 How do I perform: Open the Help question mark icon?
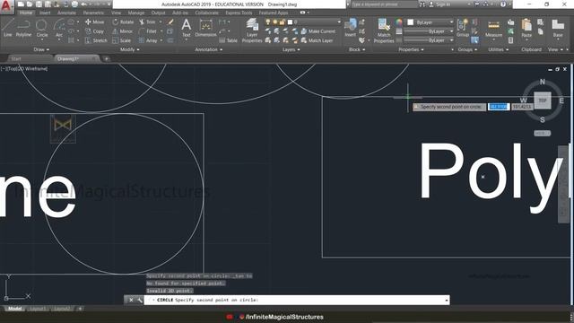coord(503,4)
